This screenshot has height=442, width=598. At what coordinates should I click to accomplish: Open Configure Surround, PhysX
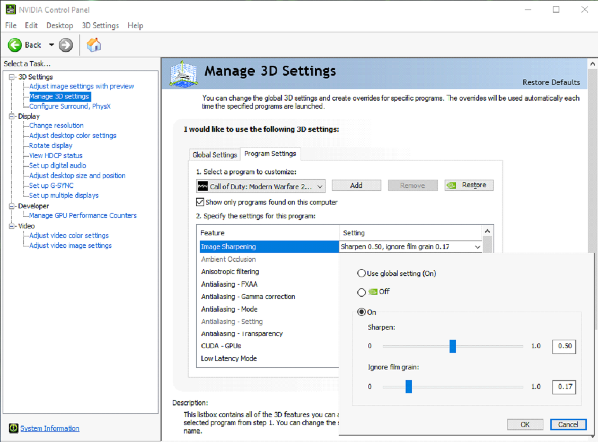tap(70, 106)
